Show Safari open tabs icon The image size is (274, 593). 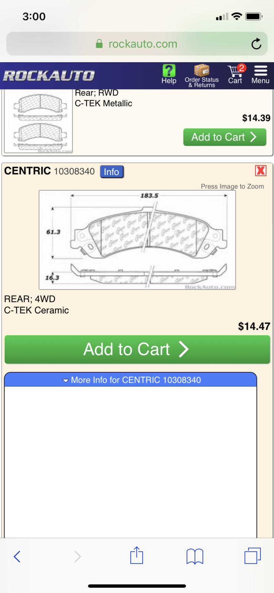pos(252,556)
